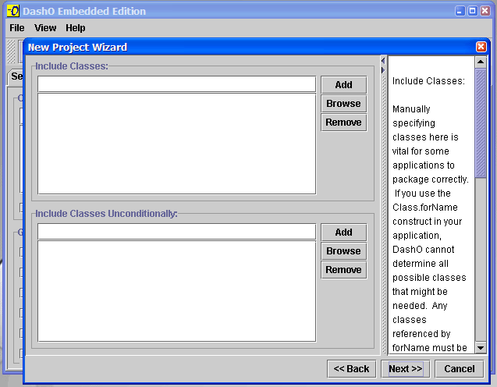Click Browse button for Include Classes
The image size is (497, 387).
point(343,103)
